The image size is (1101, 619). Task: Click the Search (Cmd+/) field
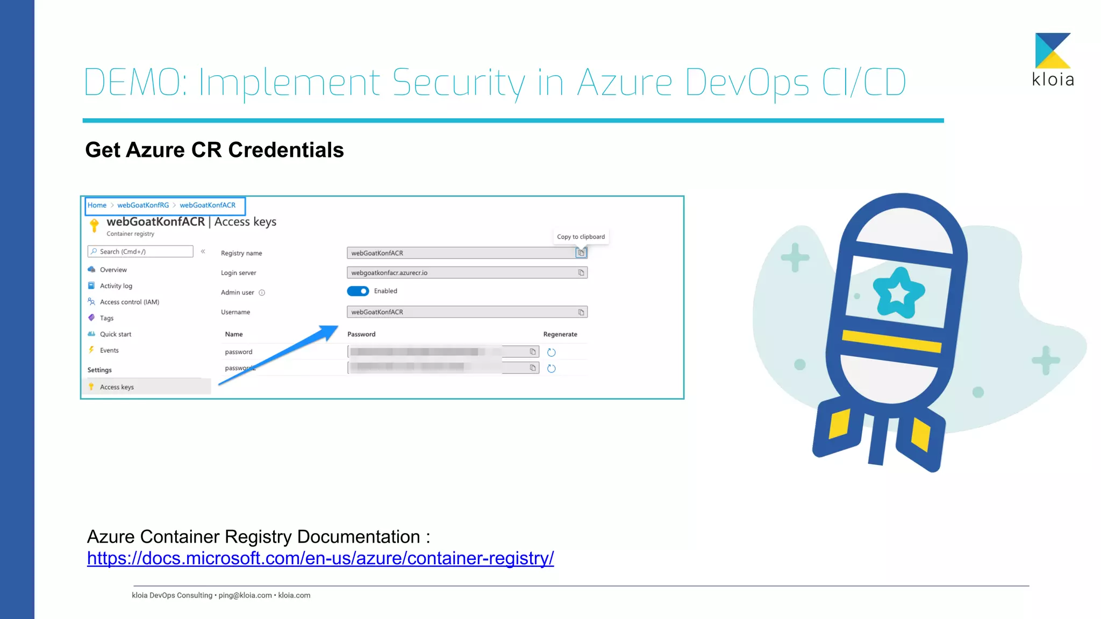point(140,251)
